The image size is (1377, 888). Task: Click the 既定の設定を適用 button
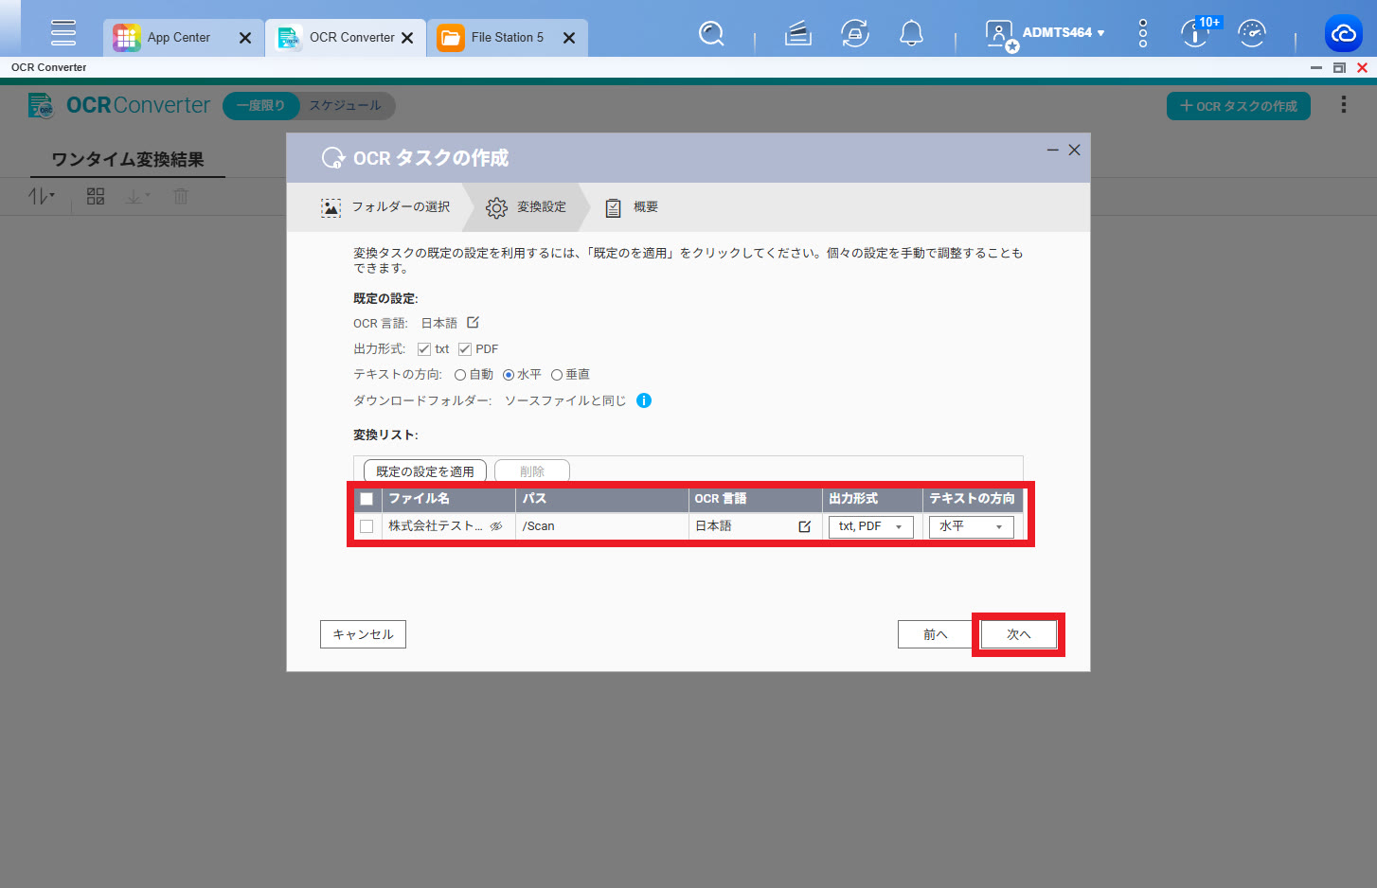(424, 471)
